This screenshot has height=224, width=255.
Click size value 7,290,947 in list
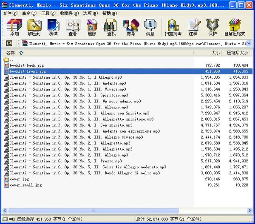(210, 113)
